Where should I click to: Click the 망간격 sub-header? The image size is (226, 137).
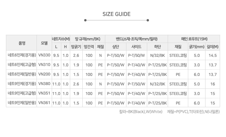coord(89,47)
